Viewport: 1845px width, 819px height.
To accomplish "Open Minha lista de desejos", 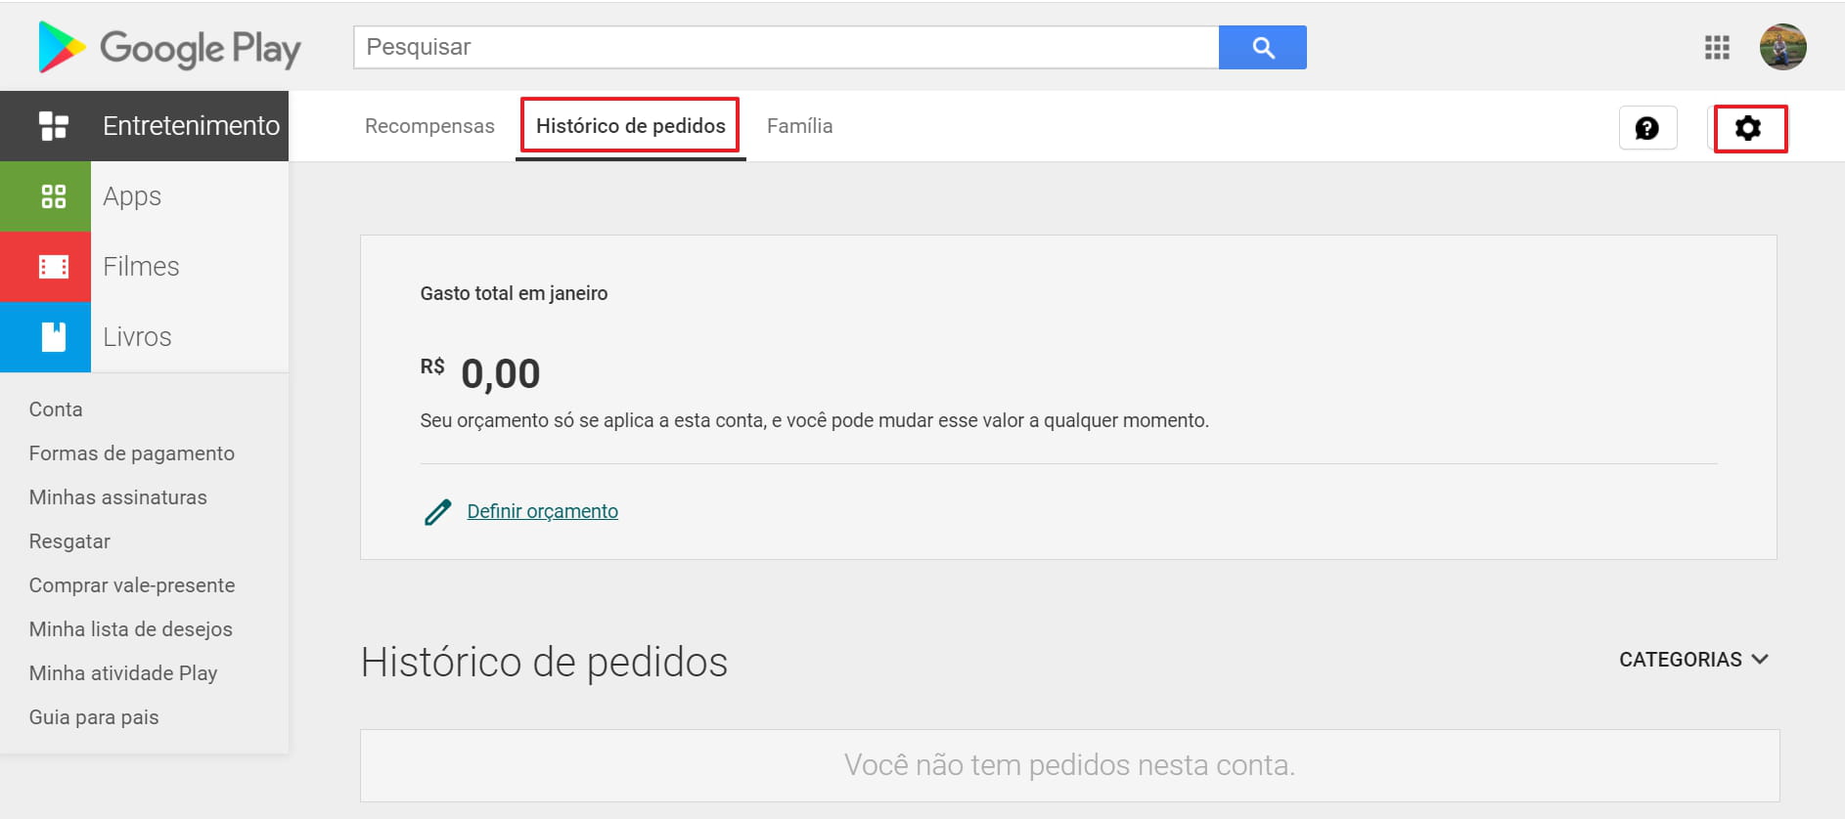I will click(x=130, y=629).
